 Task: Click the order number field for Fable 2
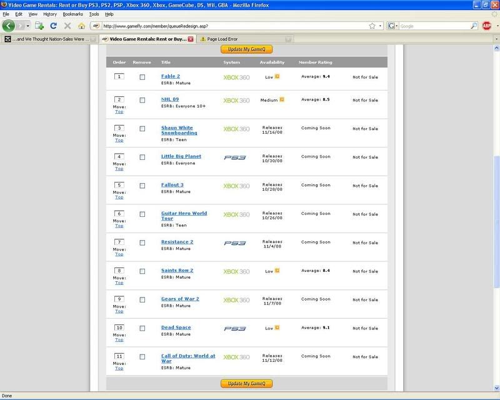pos(119,76)
